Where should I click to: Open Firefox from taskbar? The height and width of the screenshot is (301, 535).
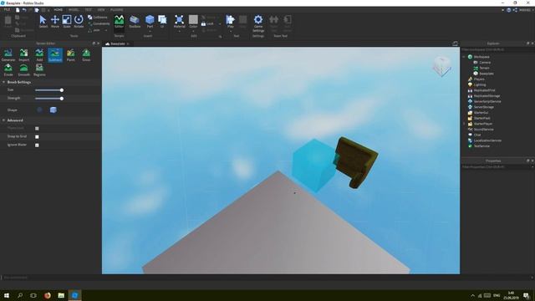[x=47, y=295]
